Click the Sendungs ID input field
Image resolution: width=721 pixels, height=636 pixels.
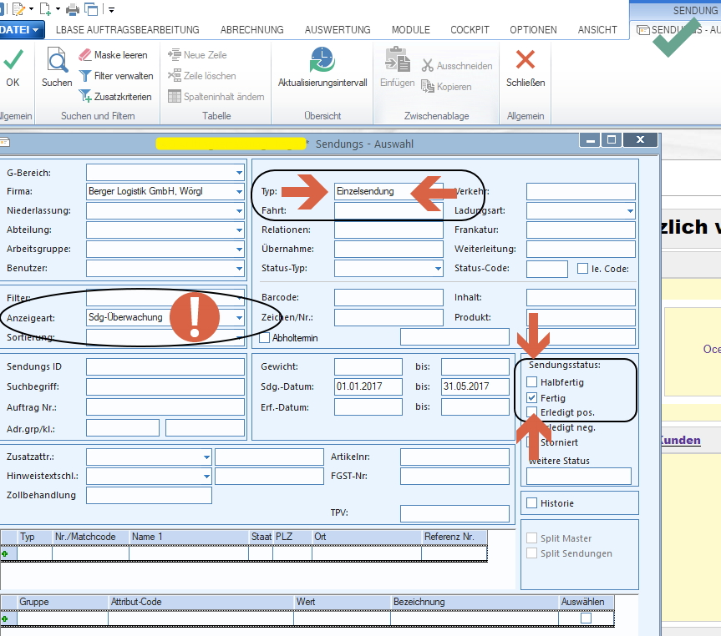click(165, 366)
